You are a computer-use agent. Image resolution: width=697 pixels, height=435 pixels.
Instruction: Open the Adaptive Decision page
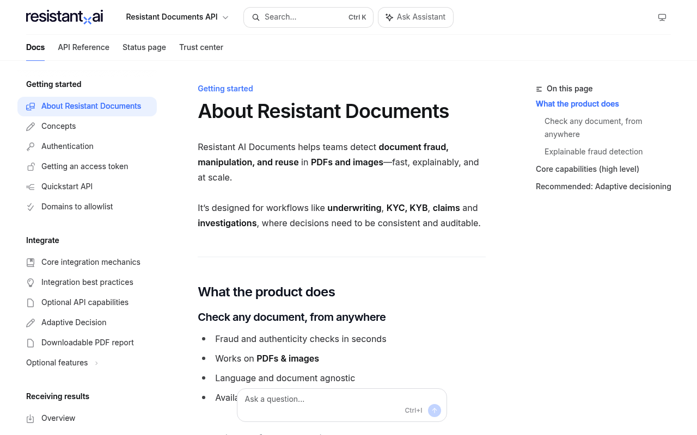point(87,322)
